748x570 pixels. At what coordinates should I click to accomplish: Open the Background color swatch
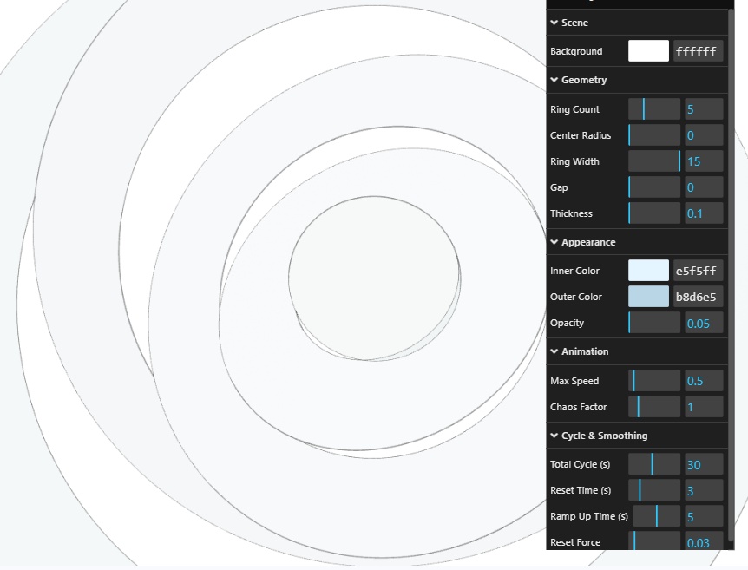coord(648,51)
